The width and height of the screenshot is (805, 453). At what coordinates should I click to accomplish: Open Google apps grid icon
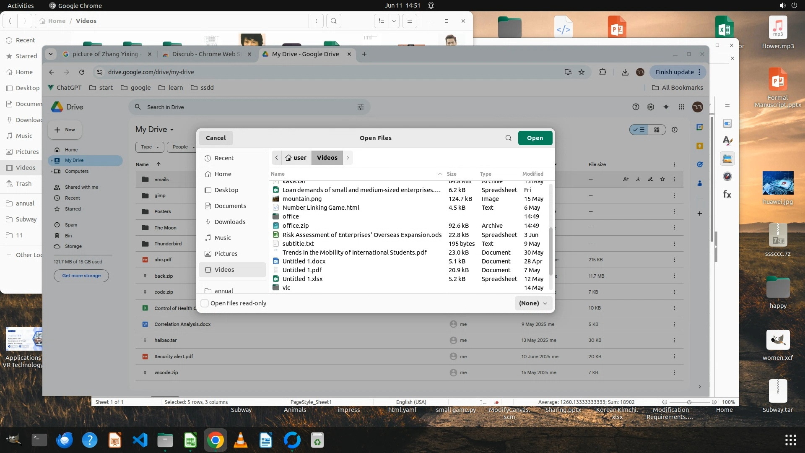click(681, 107)
